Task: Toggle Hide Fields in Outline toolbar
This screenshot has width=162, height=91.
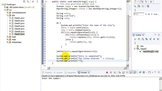Action: pyautogui.click(x=147, y=39)
